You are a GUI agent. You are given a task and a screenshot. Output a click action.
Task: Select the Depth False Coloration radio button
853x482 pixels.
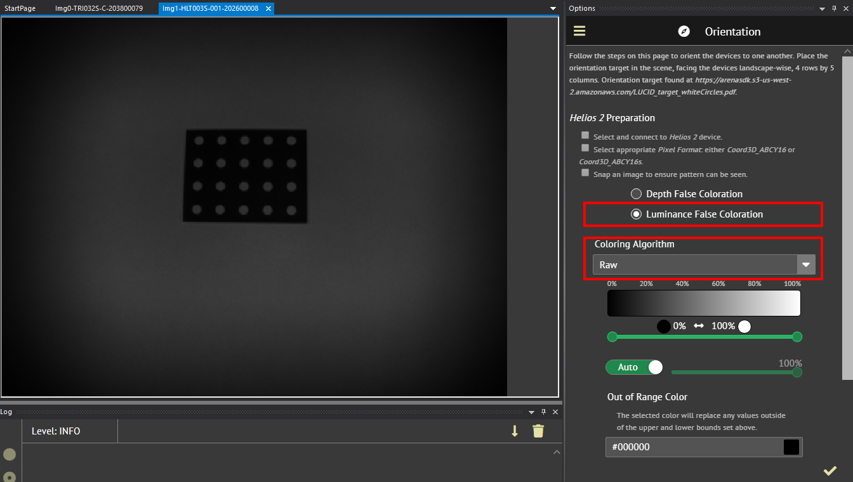pyautogui.click(x=636, y=193)
